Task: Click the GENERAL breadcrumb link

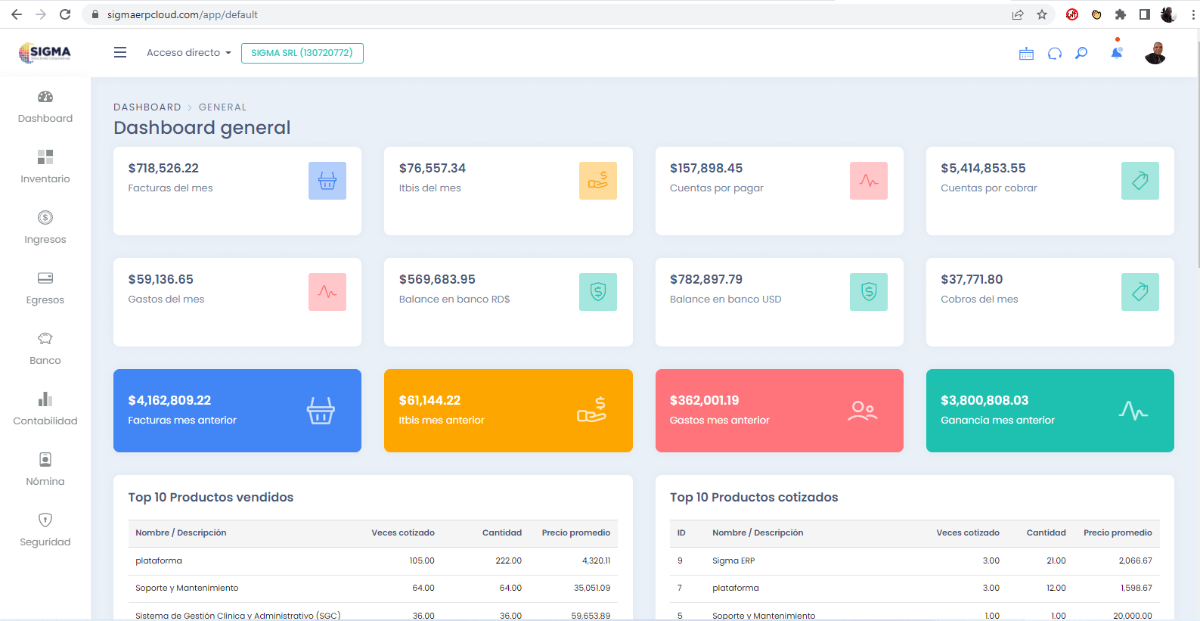Action: tap(222, 107)
